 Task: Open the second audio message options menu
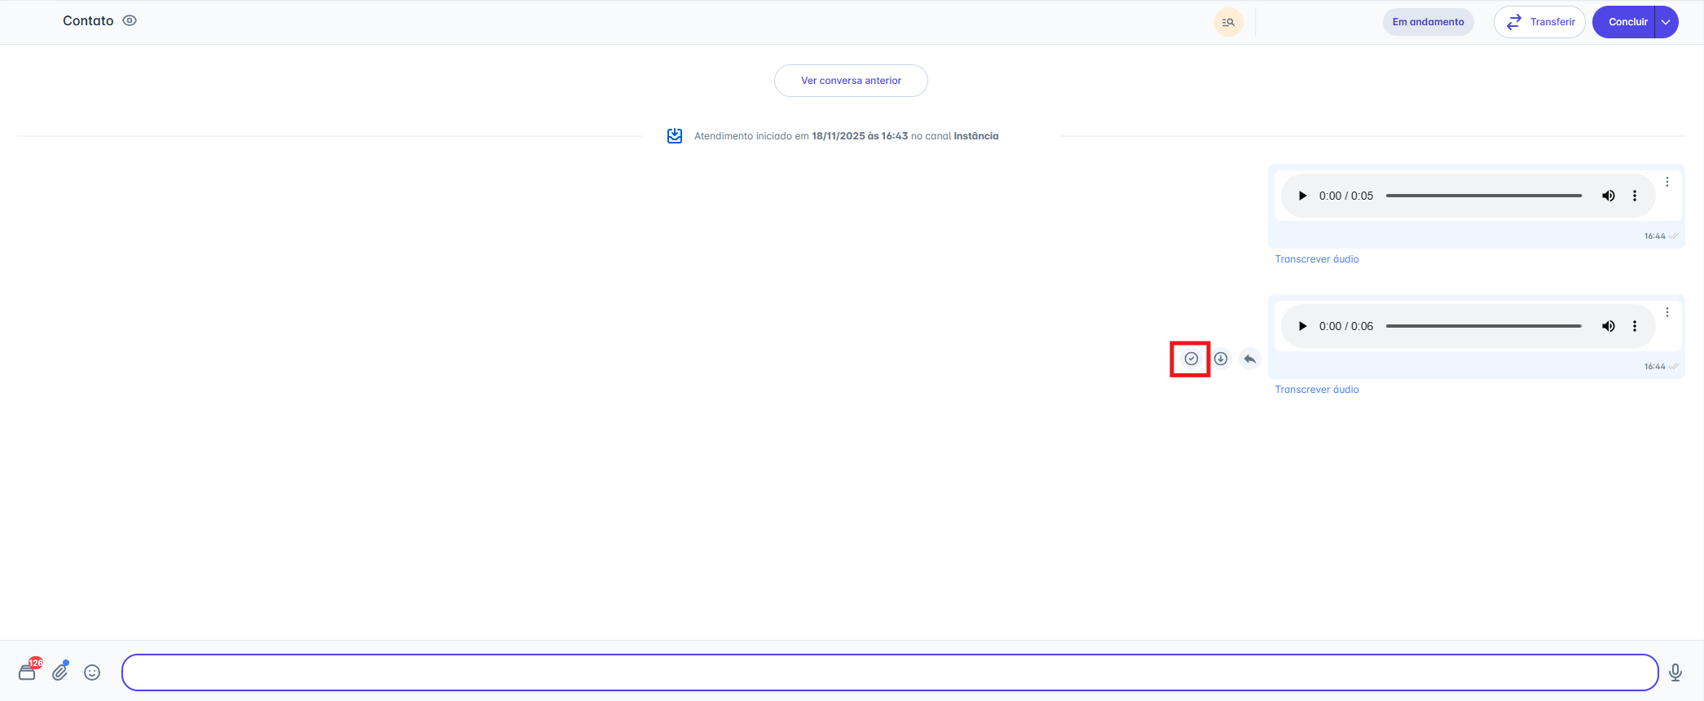pos(1667,312)
